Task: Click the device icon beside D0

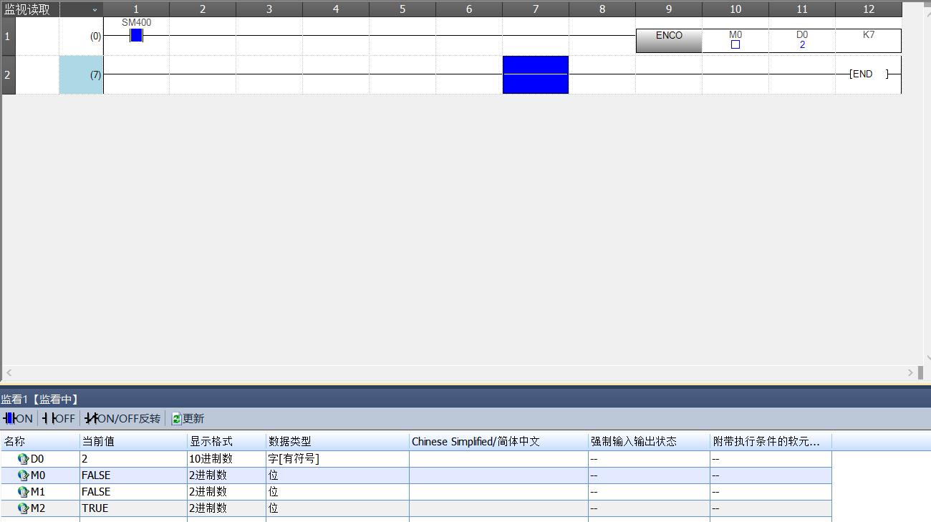Action: click(x=23, y=459)
